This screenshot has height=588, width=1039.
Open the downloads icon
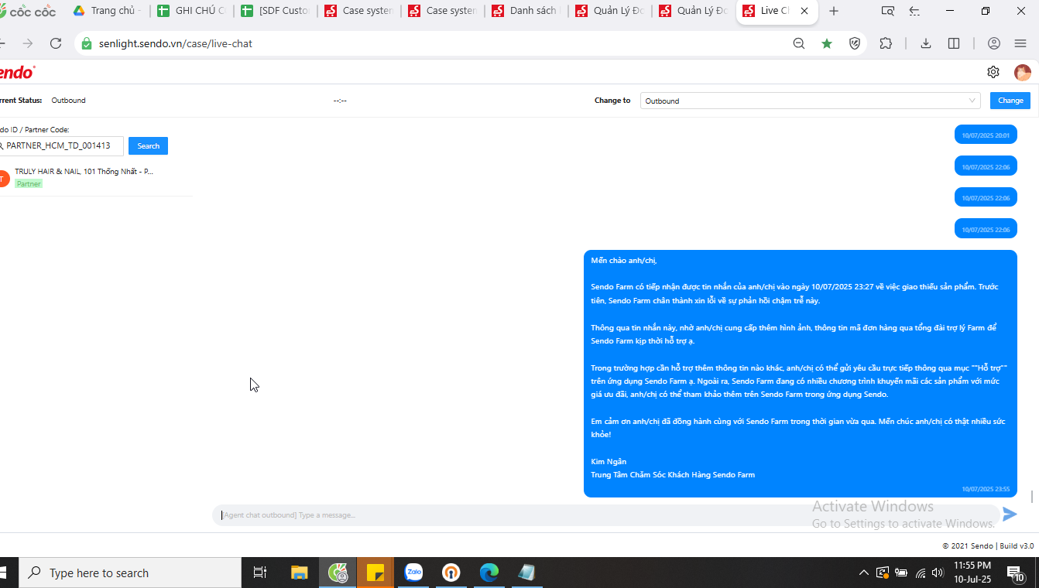pos(925,43)
